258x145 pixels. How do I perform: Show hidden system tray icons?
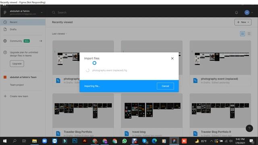click(x=211, y=141)
